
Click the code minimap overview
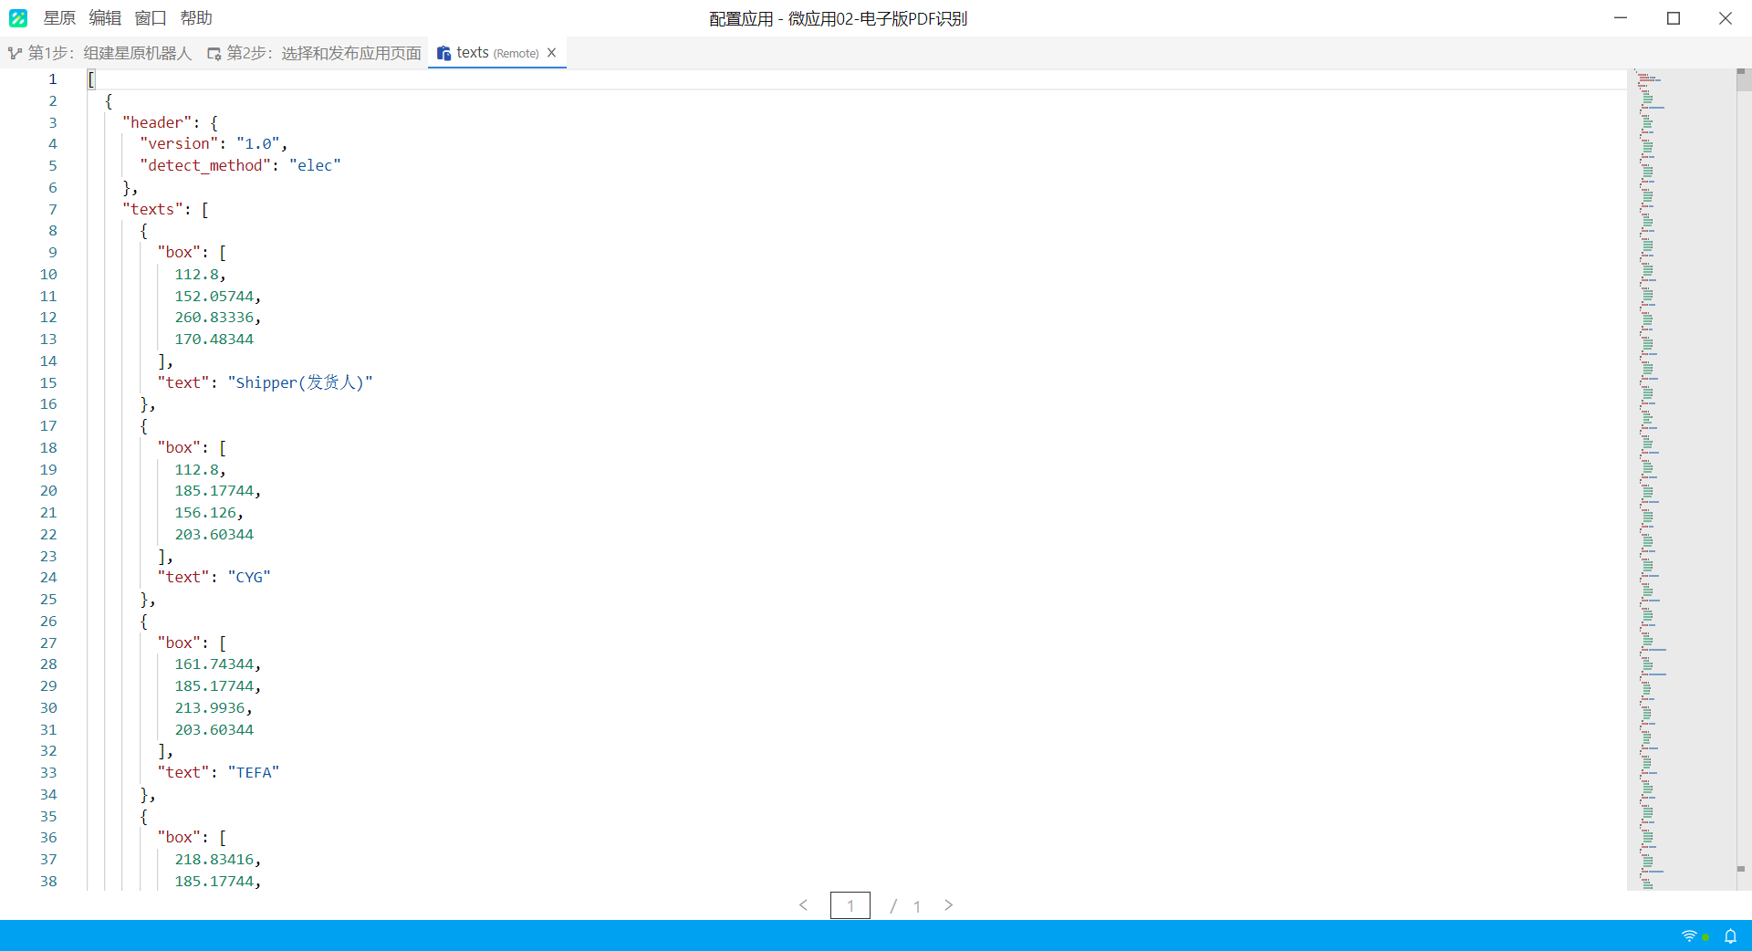pos(1681,479)
